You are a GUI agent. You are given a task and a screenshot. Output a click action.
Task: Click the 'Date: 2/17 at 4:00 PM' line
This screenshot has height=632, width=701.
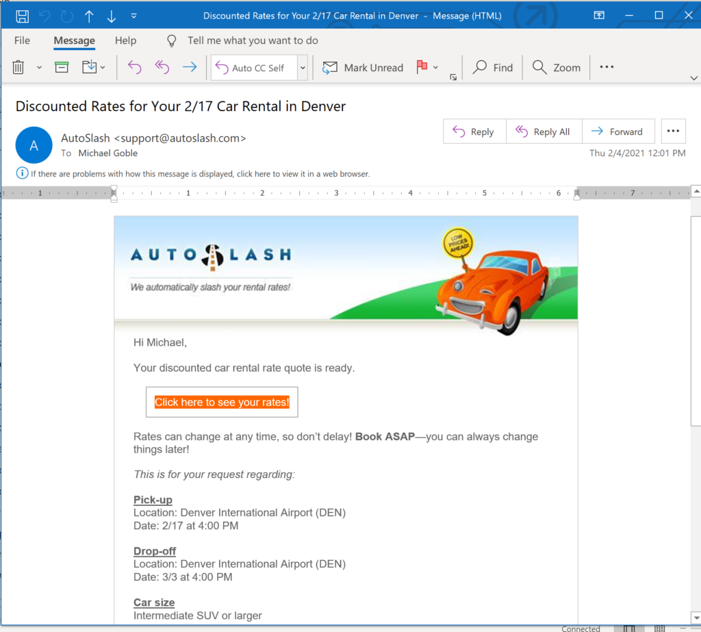[186, 526]
